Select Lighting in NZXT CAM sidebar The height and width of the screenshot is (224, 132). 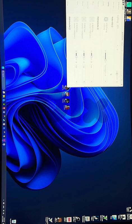pos(108,4)
